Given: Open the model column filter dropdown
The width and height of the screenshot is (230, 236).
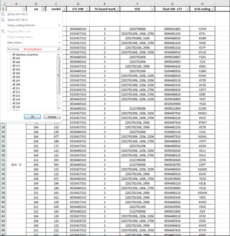Looking at the screenshot, I should [x=64, y=9].
